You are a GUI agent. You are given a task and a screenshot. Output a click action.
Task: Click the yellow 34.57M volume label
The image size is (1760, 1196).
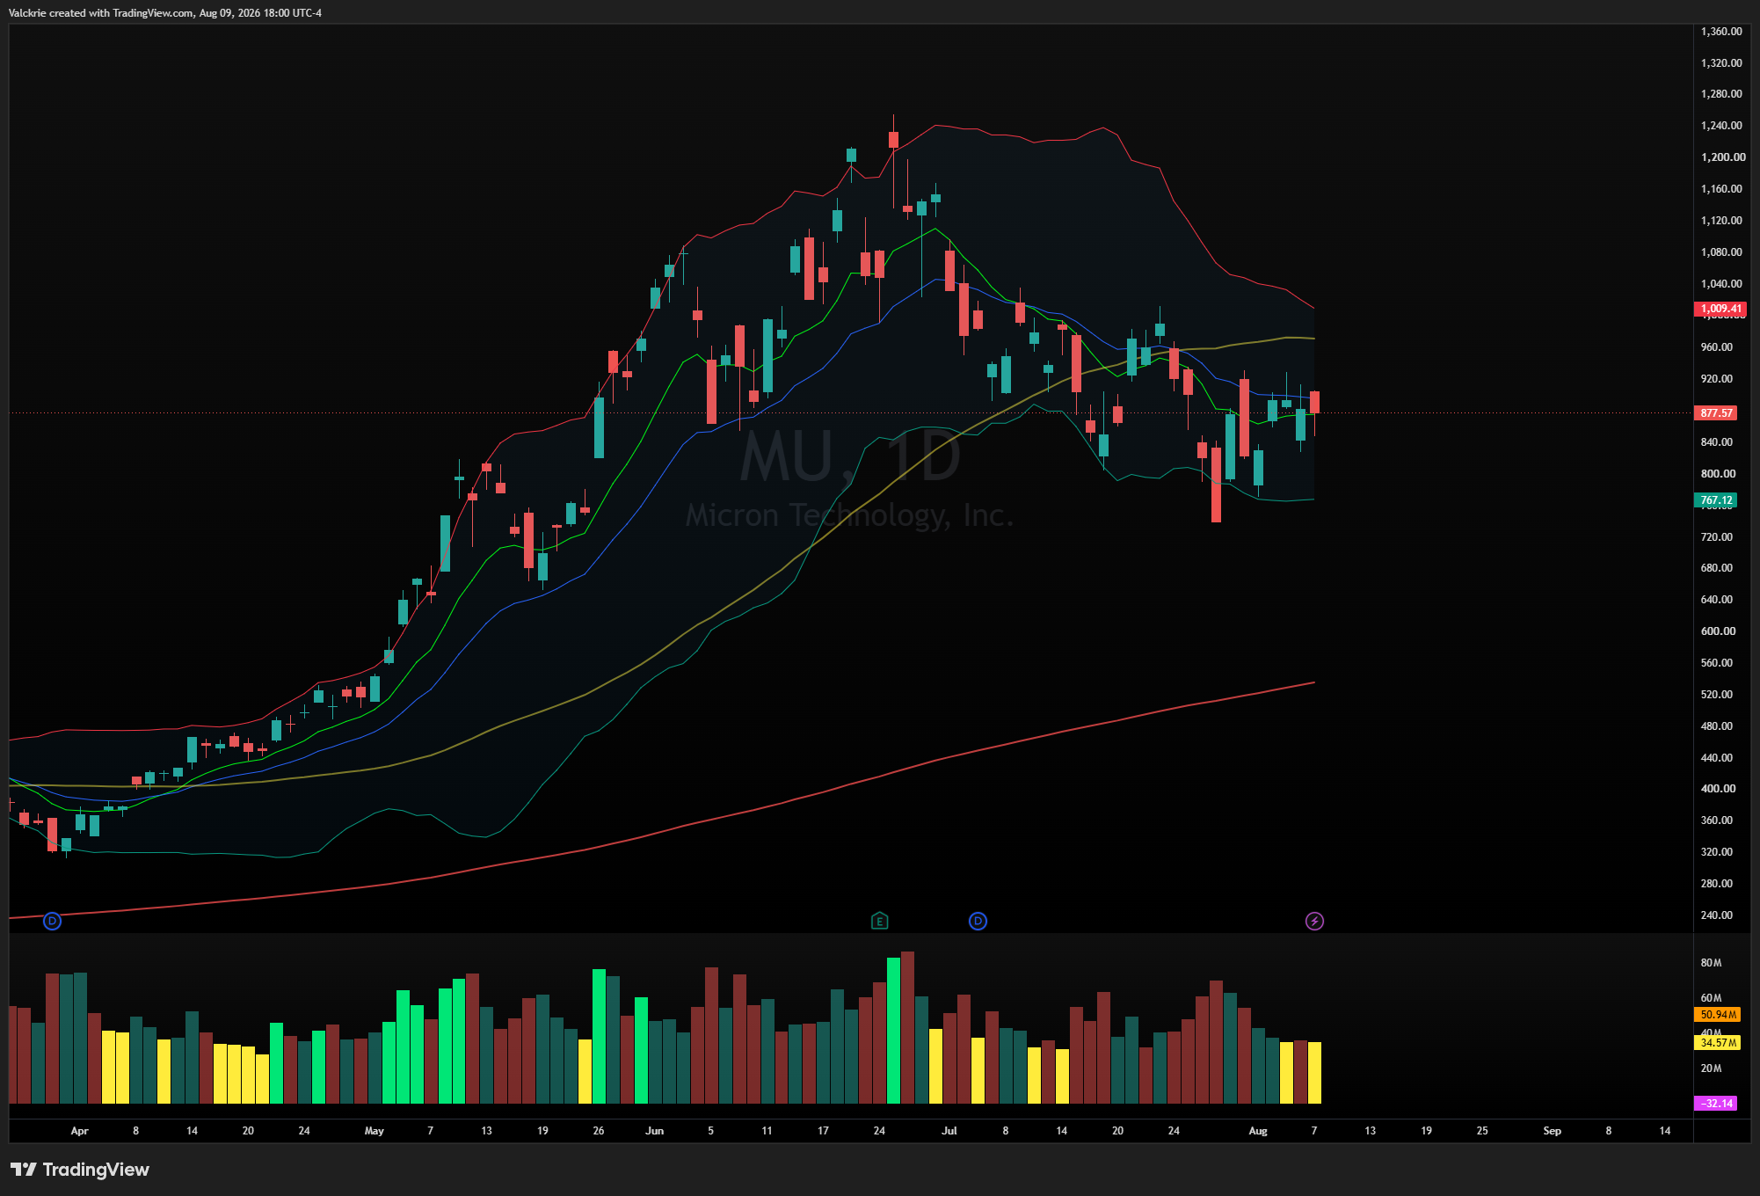[1718, 1042]
